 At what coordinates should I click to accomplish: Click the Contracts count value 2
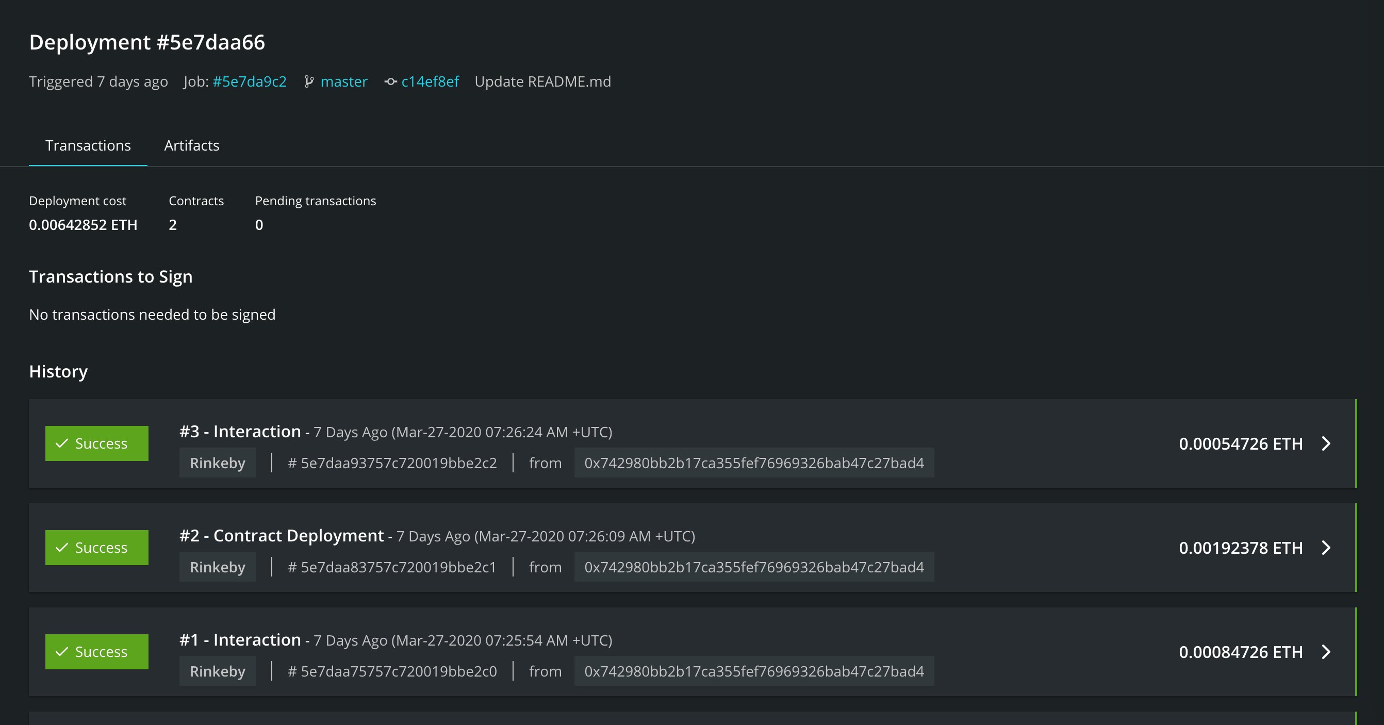172,225
